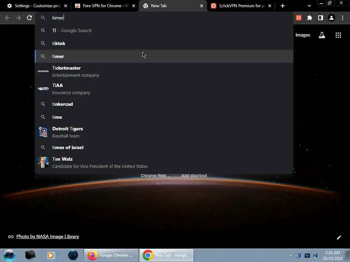Image resolution: width=350 pixels, height=262 pixels.
Task: Open the media player taskbar icon
Action: coord(51,255)
